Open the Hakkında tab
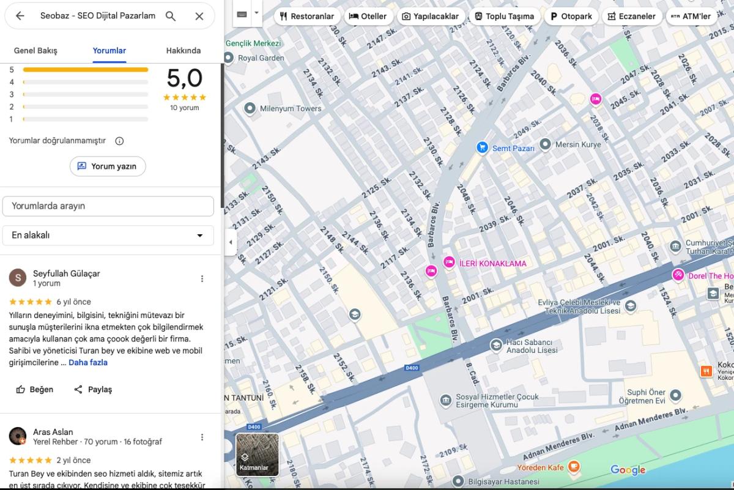Viewport: 734px width, 490px height. click(183, 51)
